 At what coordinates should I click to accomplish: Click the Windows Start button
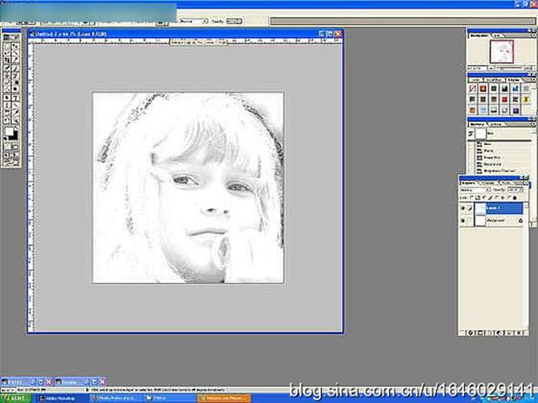(16, 399)
